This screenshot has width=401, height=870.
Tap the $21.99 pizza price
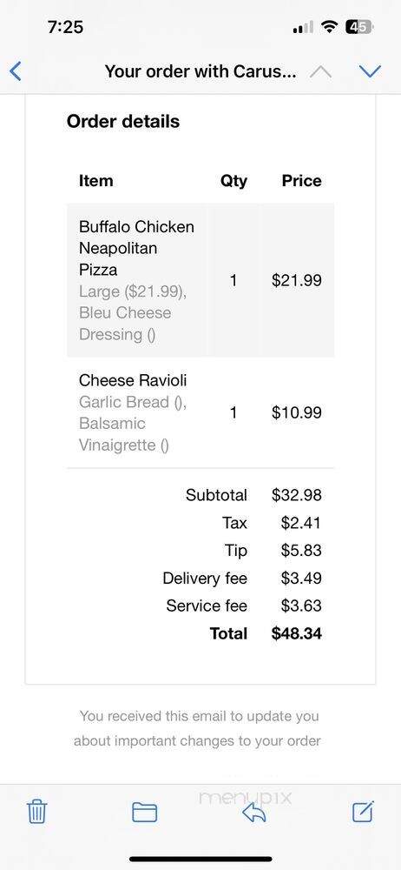[x=296, y=280]
